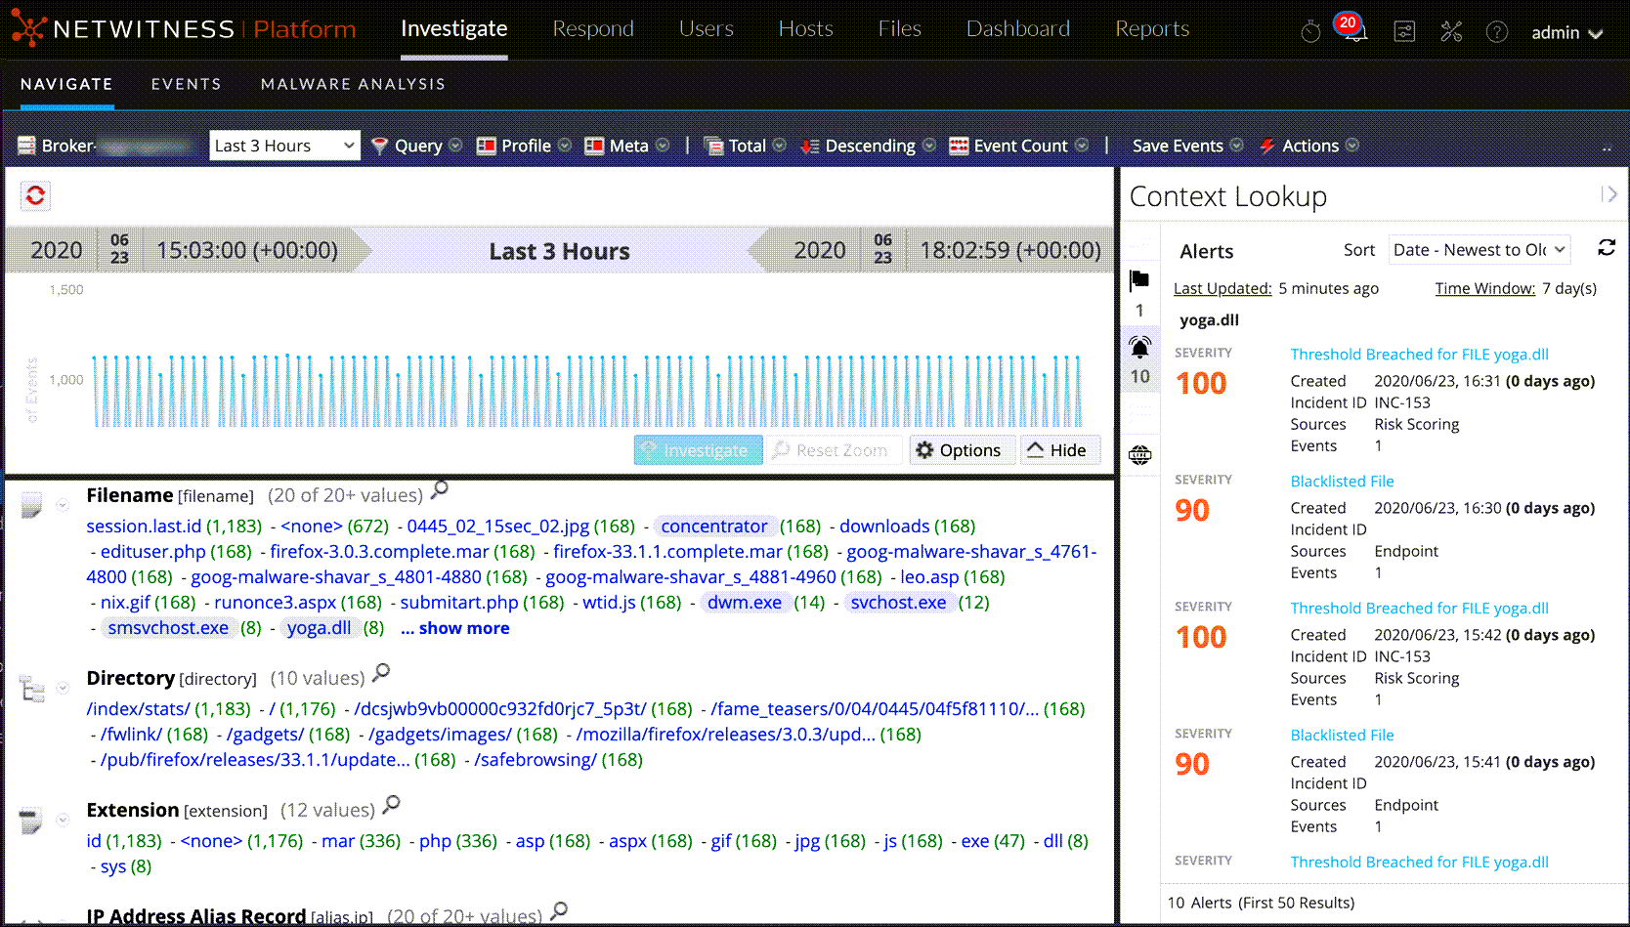Switch to the Events tab
This screenshot has height=927, width=1630.
186,84
